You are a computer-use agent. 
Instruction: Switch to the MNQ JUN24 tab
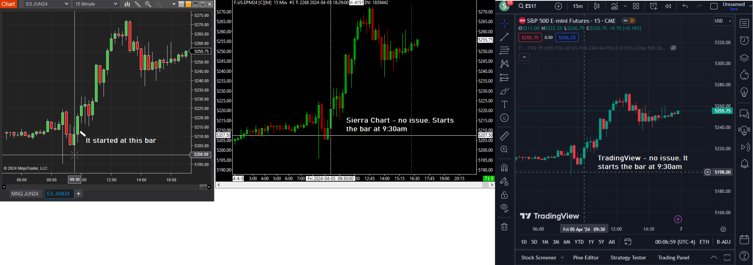(25, 194)
